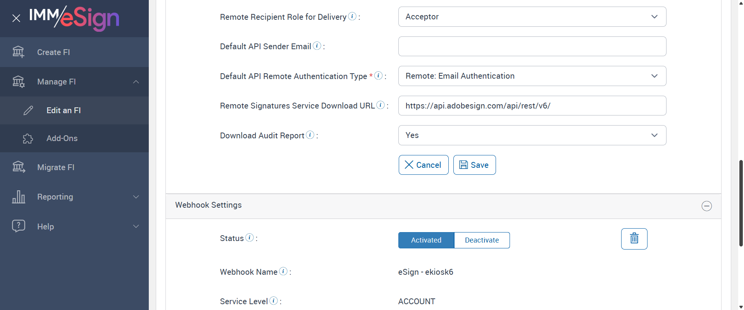The height and width of the screenshot is (310, 744).
Task: Go to Add-Ons in sidebar
Action: tap(62, 138)
